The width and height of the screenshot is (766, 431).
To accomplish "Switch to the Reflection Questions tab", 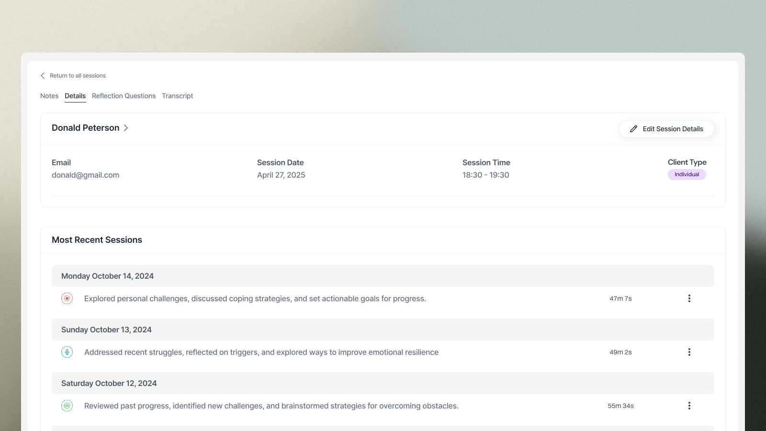I will [x=124, y=96].
